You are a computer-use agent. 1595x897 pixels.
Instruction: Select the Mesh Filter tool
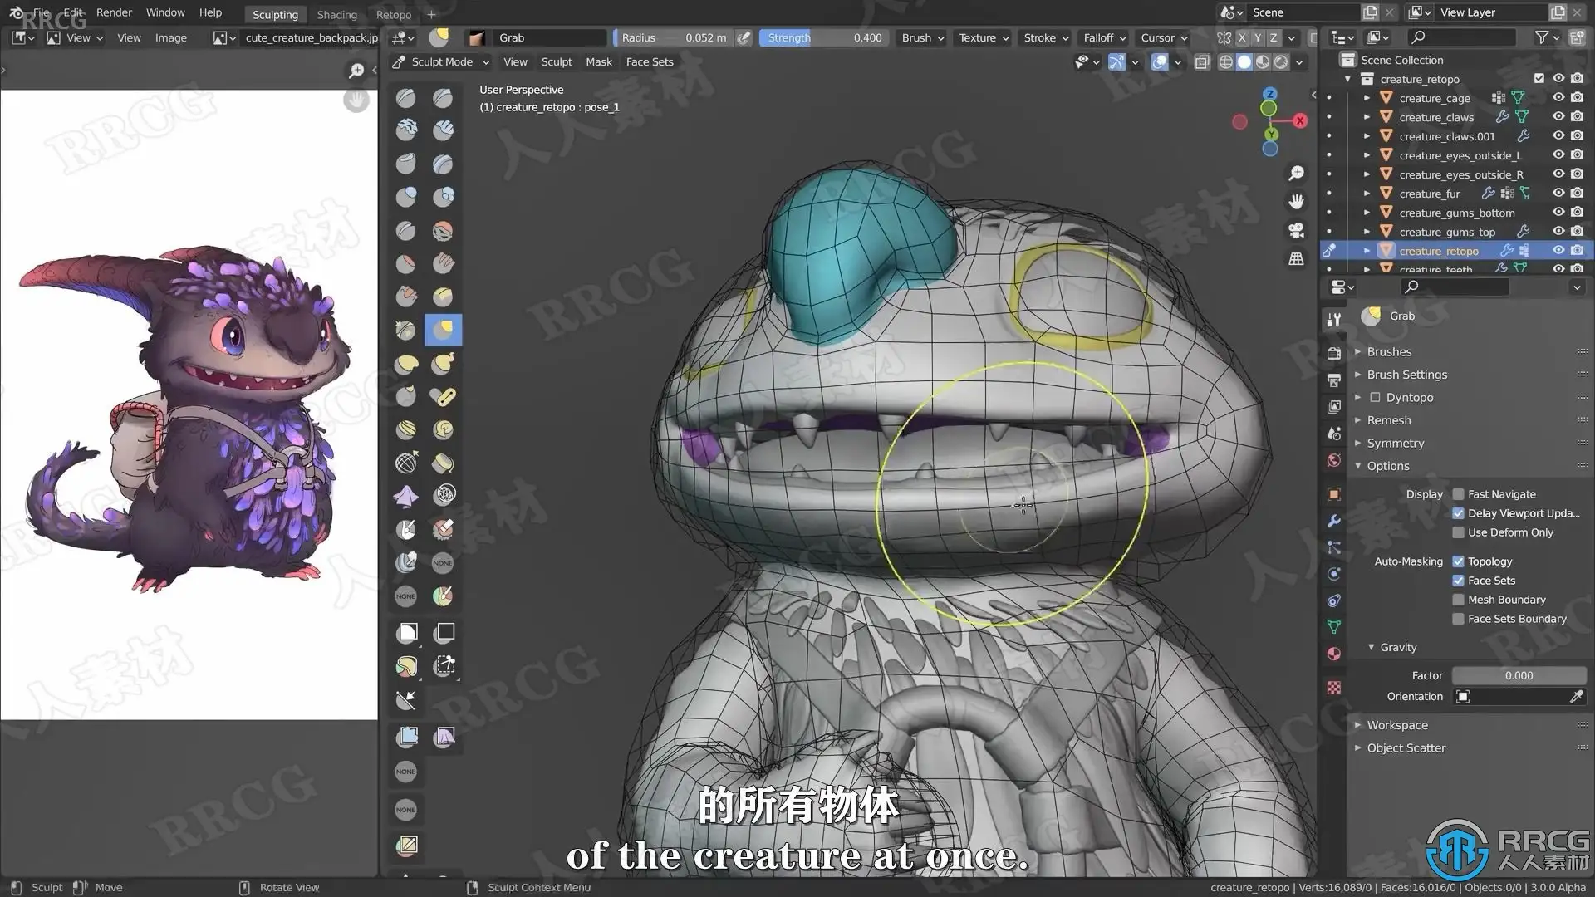tap(406, 736)
